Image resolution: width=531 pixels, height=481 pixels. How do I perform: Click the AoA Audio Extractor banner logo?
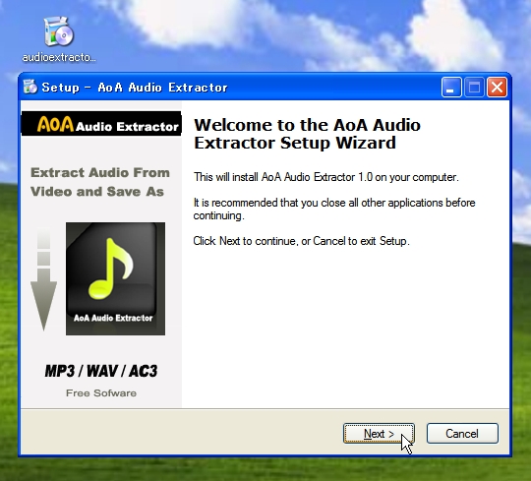click(x=101, y=124)
